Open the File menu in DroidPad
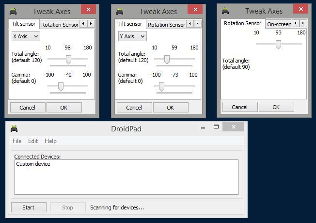This screenshot has height=223, width=316. click(x=17, y=141)
